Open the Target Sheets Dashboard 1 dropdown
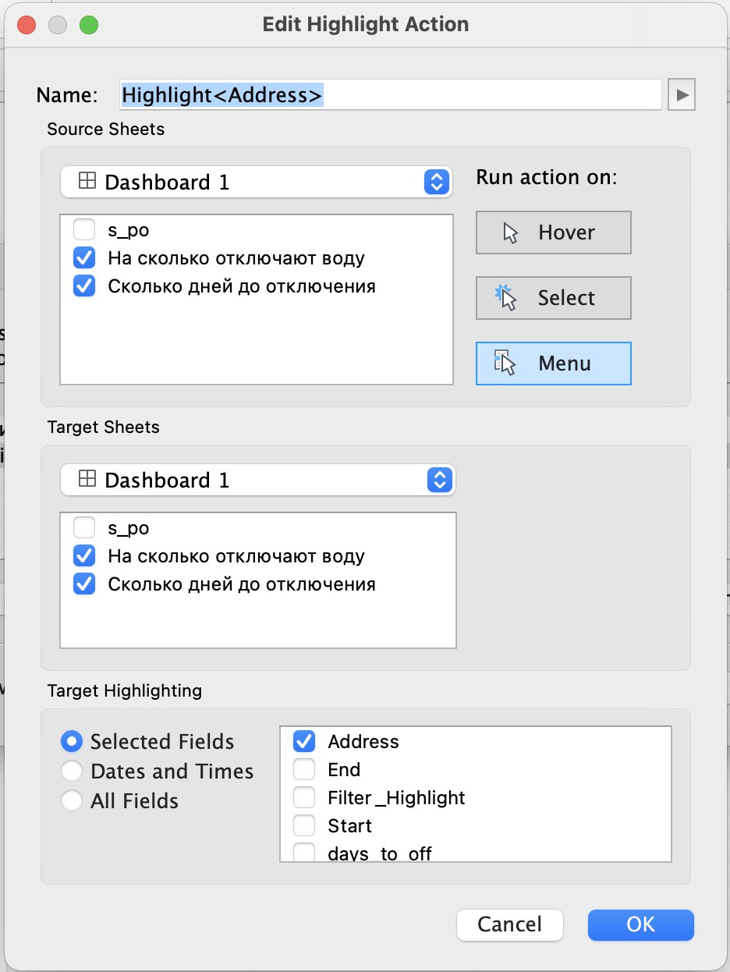This screenshot has width=730, height=972. [x=257, y=480]
